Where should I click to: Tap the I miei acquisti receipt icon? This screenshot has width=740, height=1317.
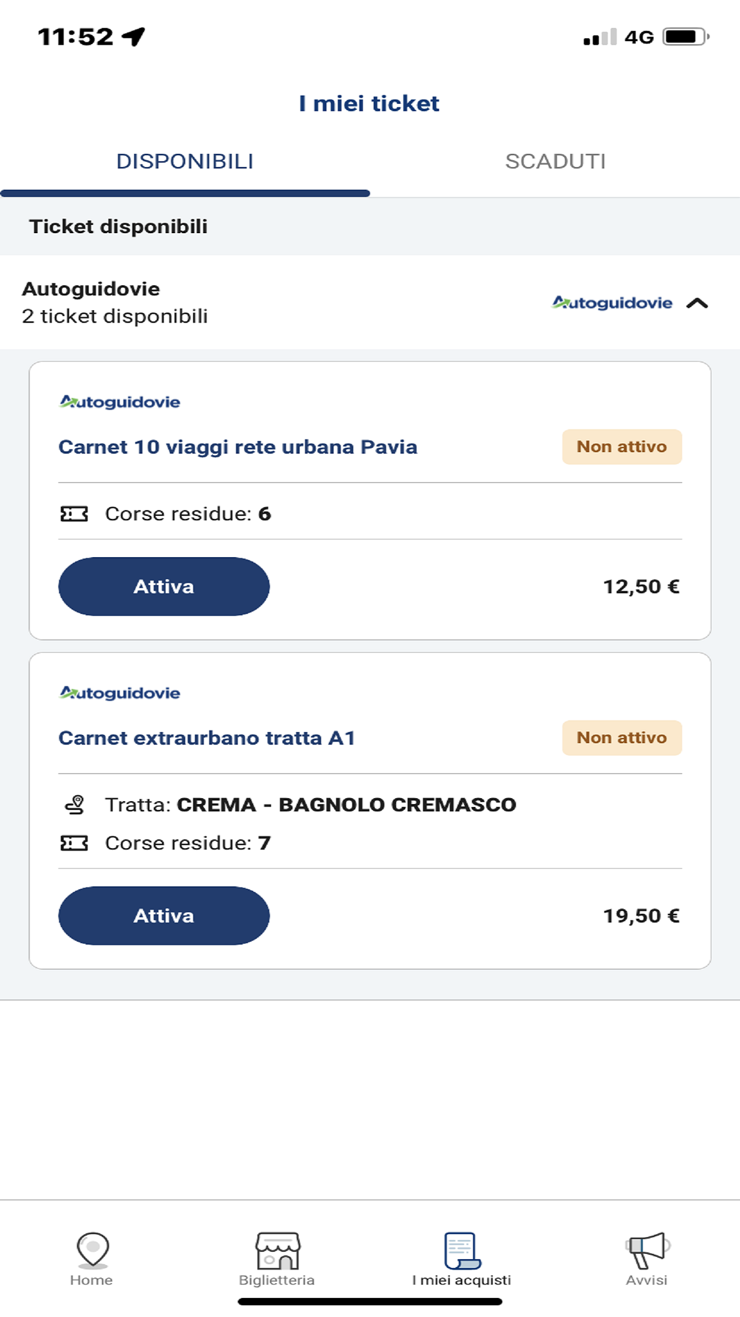point(462,1250)
